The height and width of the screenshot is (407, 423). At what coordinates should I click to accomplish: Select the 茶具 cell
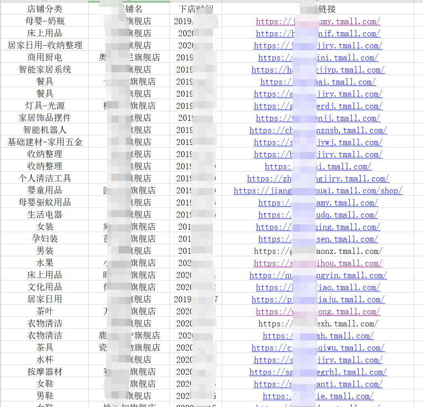coord(44,347)
